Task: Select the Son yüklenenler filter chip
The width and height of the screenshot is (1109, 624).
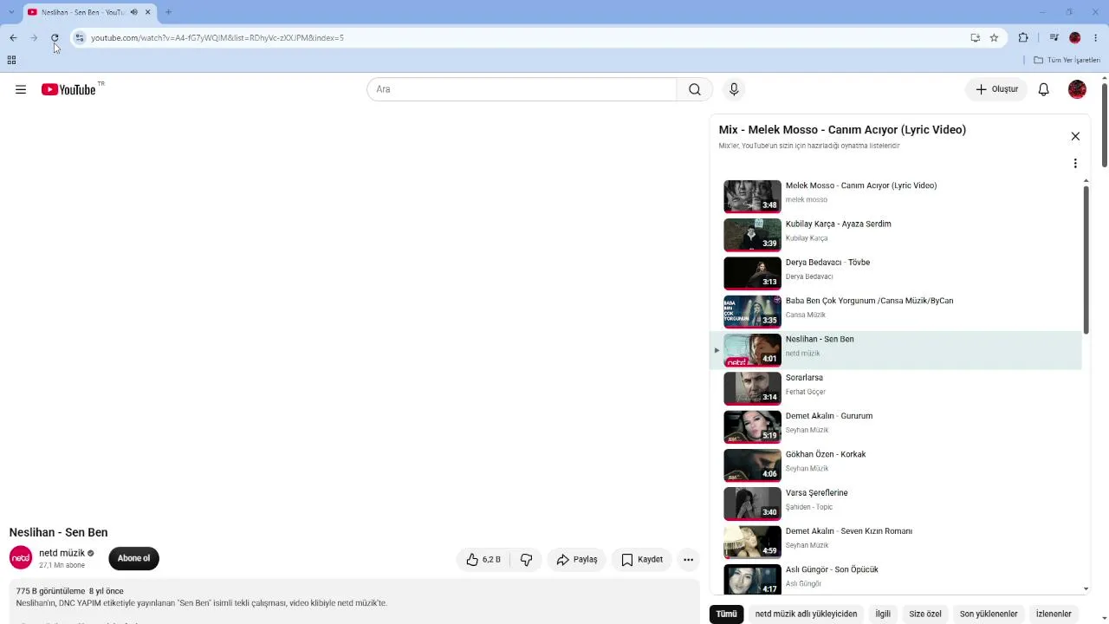Action: tap(989, 614)
